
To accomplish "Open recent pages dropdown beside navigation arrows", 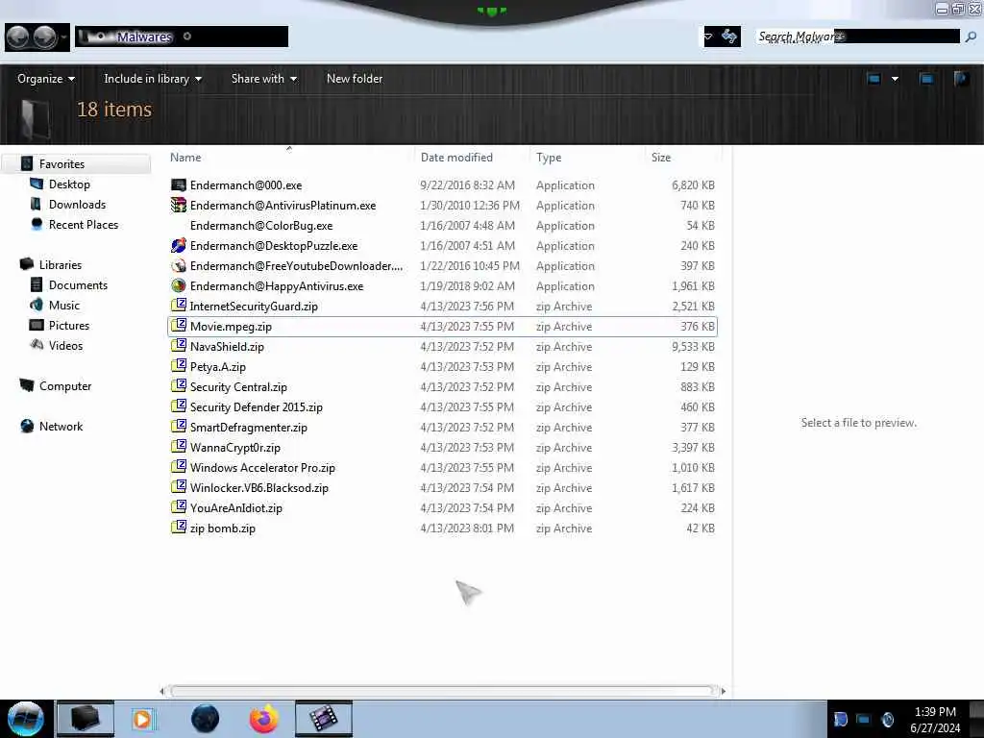I will click(64, 37).
